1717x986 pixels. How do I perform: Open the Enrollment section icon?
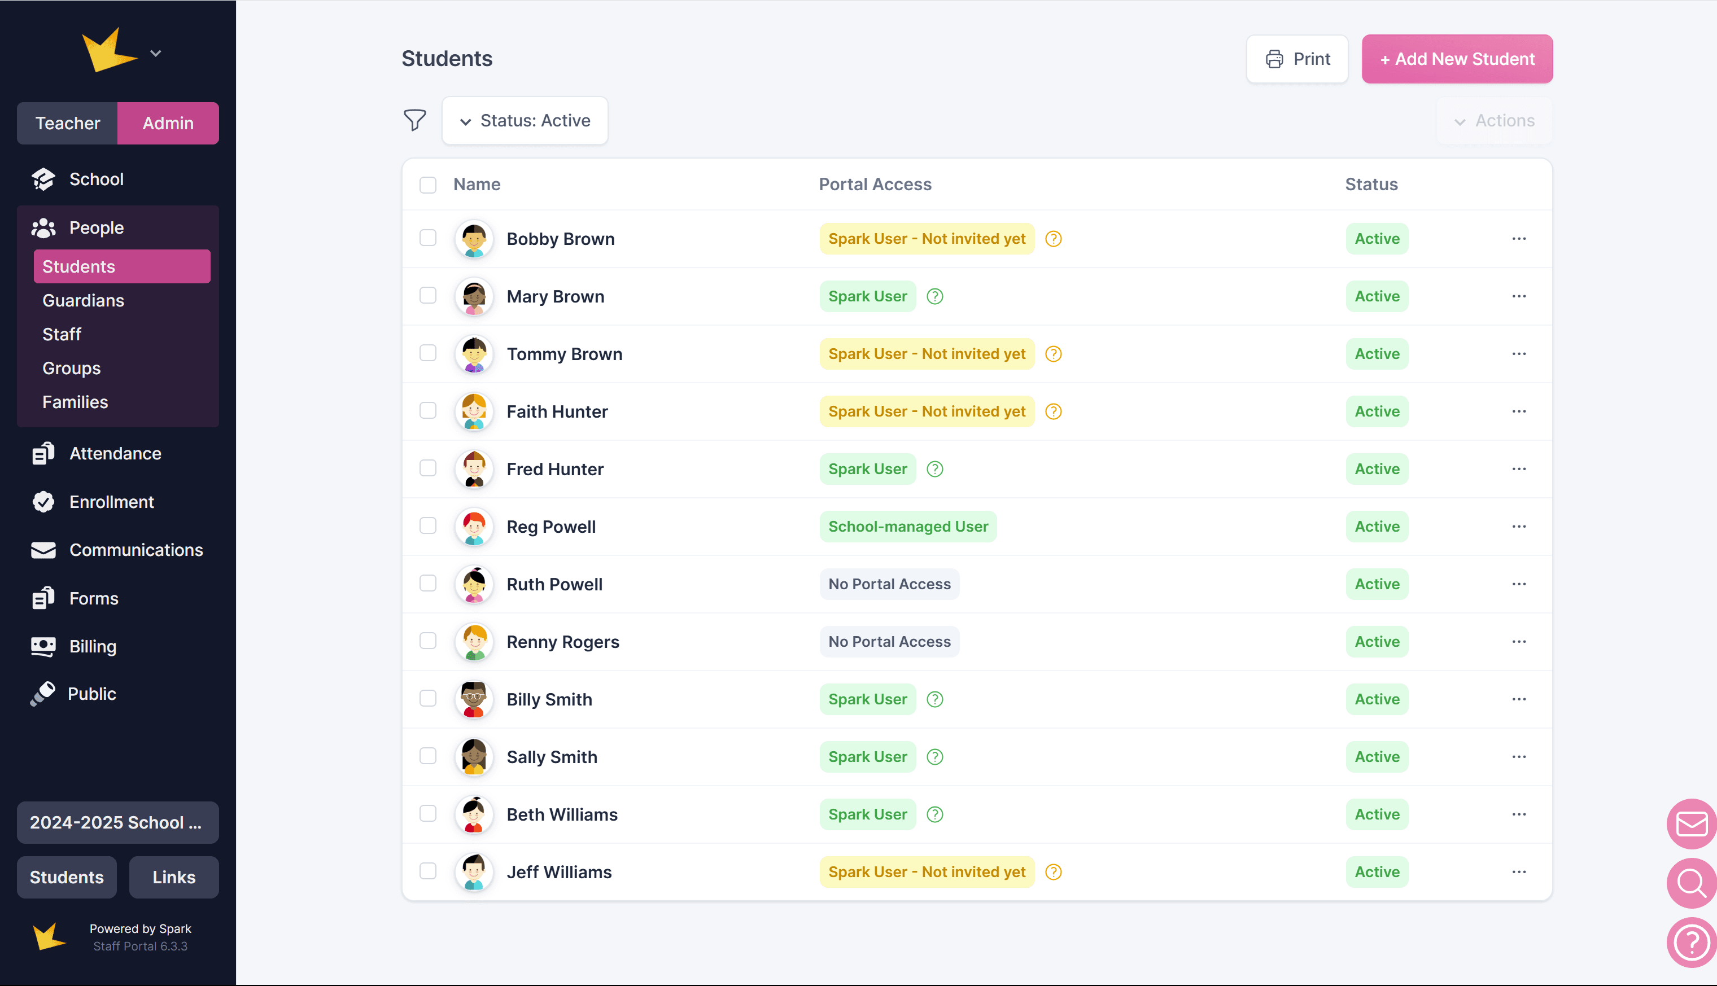point(43,502)
